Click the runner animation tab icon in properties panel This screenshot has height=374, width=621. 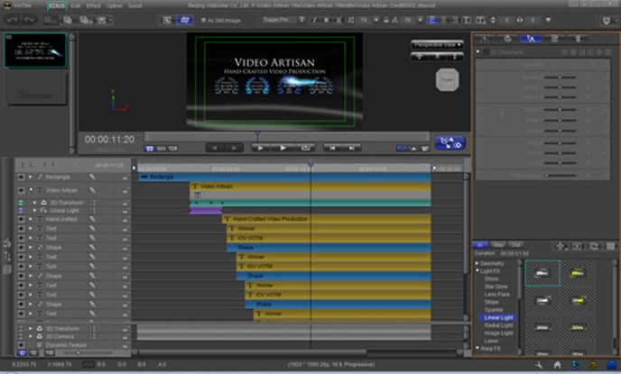(x=531, y=39)
